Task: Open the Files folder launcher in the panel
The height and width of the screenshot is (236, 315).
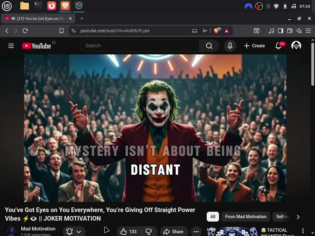Action: click(x=25, y=6)
